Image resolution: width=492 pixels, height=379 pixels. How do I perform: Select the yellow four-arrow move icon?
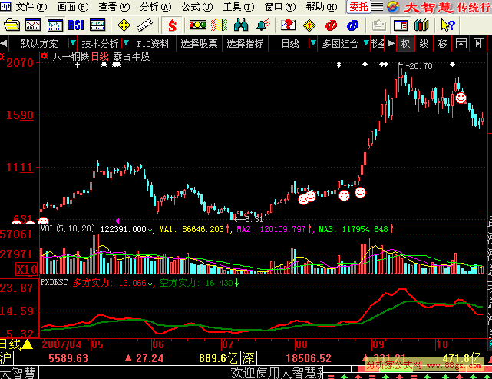(x=124, y=25)
